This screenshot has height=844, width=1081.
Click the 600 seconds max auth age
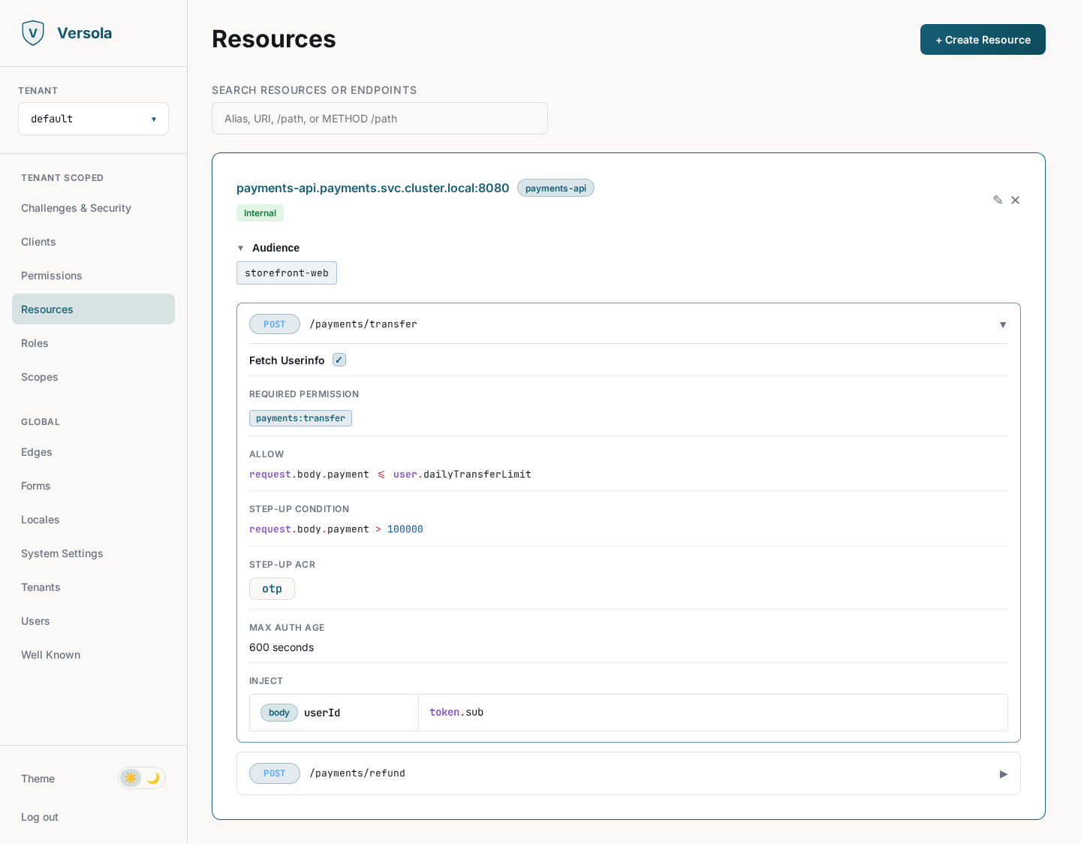(x=282, y=647)
